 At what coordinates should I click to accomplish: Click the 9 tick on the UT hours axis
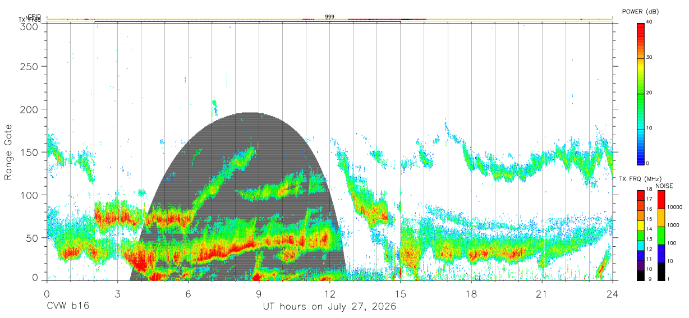tap(259, 294)
